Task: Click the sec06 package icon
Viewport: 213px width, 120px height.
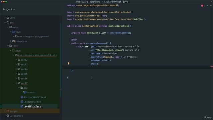Action: pos(19,78)
